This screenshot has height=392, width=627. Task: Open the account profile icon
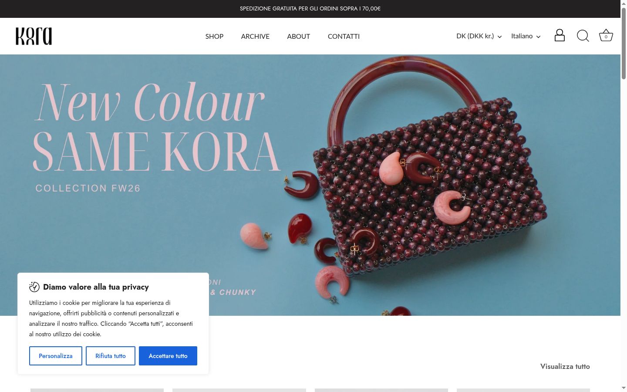pyautogui.click(x=560, y=36)
